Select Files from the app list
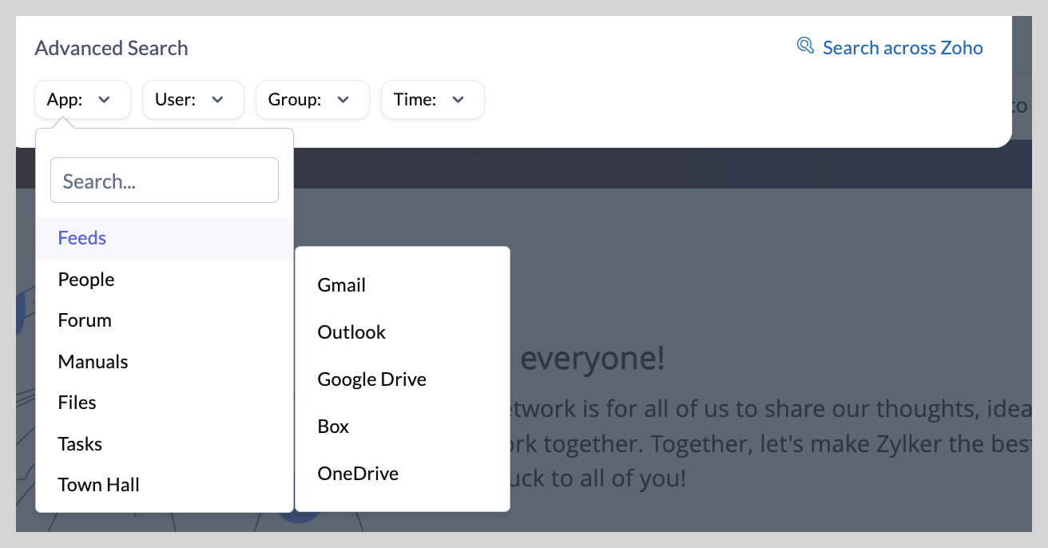 pos(77,403)
